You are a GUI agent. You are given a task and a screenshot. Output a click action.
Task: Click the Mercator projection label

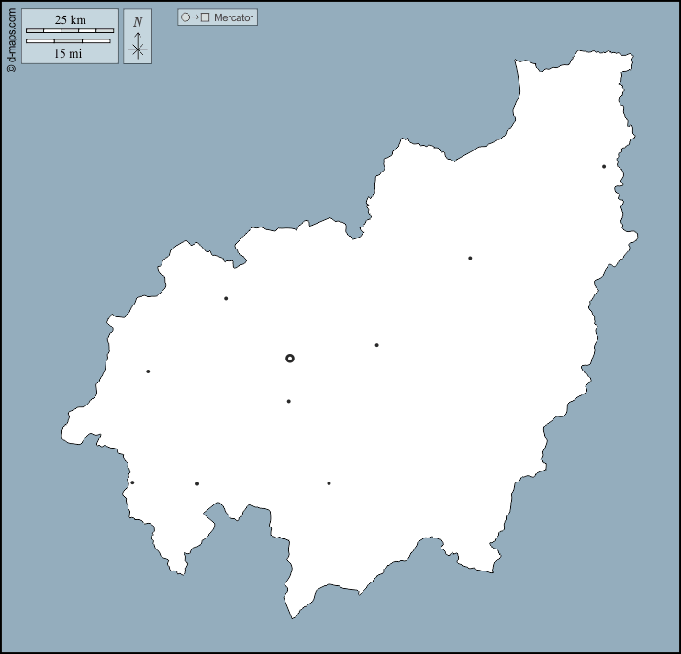point(233,17)
